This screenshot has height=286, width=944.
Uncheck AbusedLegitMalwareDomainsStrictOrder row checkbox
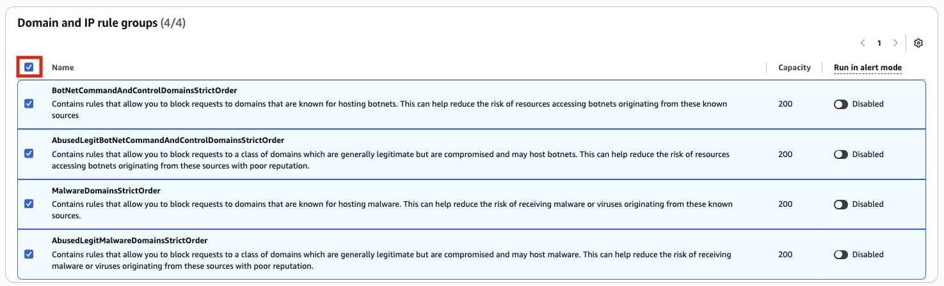pos(29,254)
